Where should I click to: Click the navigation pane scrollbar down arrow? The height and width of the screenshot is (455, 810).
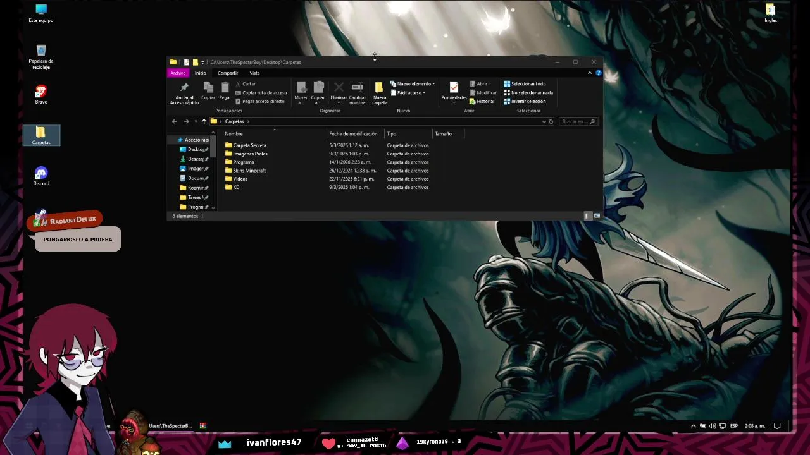point(213,207)
